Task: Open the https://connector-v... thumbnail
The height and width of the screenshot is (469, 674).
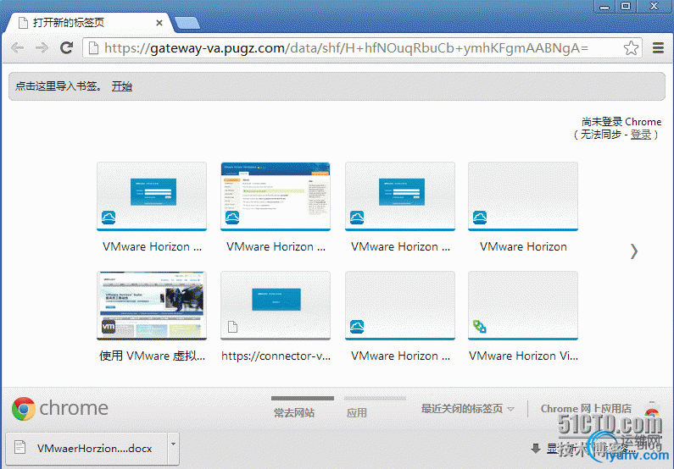Action: [x=276, y=306]
